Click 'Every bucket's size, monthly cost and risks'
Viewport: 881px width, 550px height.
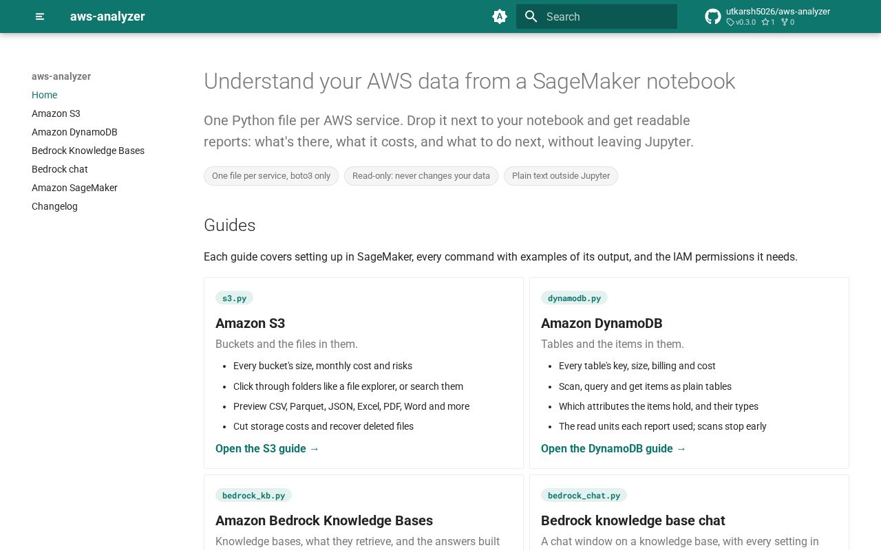323,366
